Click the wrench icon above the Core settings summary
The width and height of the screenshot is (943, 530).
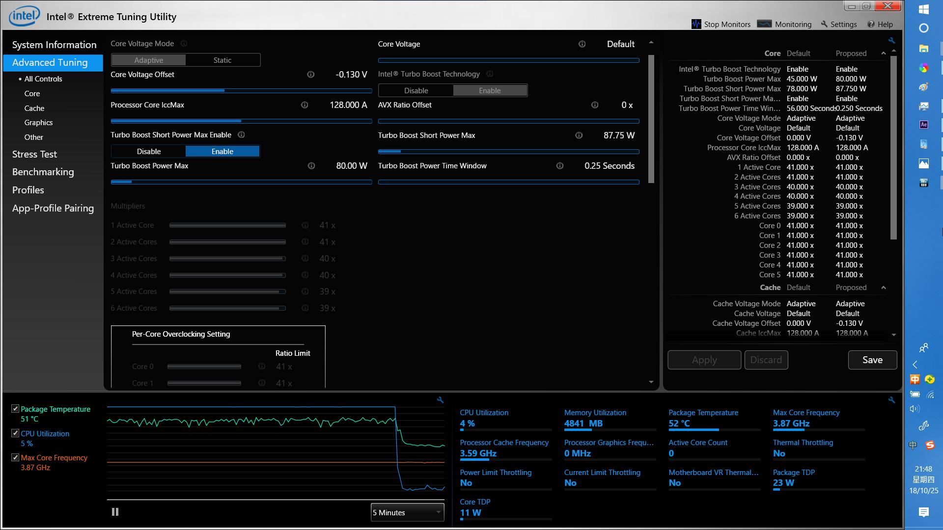(x=891, y=41)
